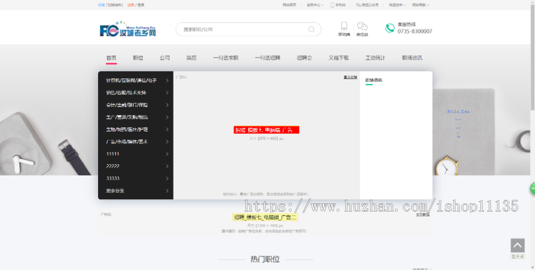Expand the 33333 category row

coord(136,178)
